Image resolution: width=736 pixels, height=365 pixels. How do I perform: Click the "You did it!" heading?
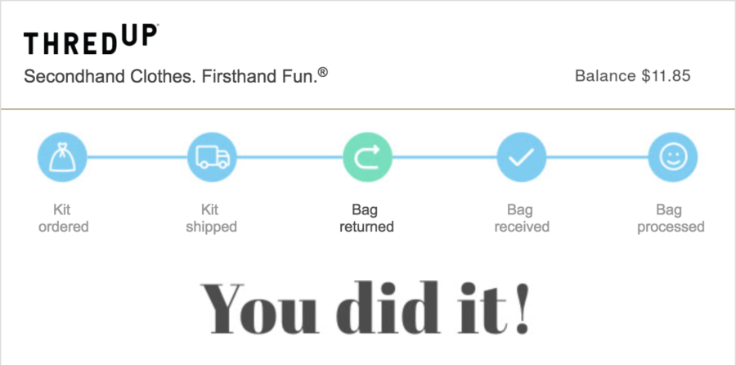[x=367, y=306]
